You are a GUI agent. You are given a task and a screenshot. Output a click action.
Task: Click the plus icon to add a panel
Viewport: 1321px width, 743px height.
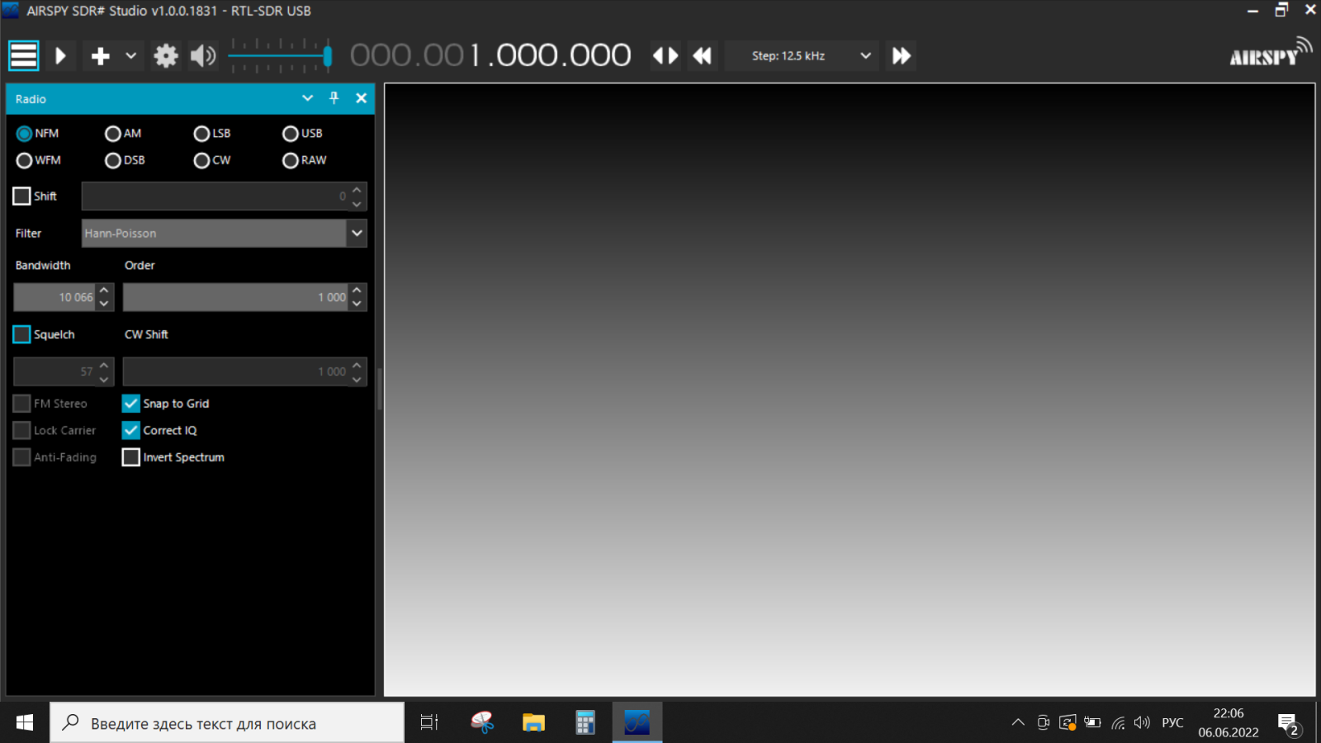click(101, 55)
